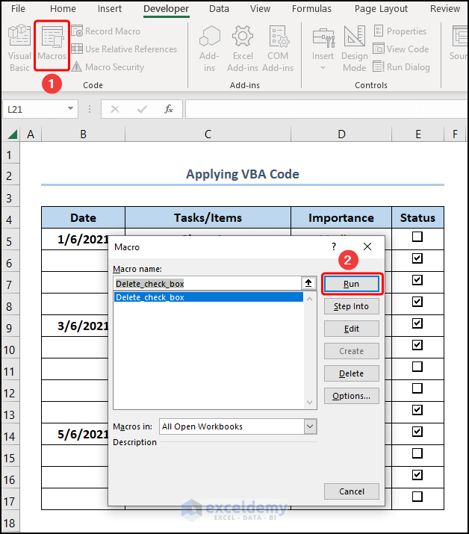Expand the Name Box dropdown arrow
Viewport: 469px width, 534px height.
pos(70,108)
